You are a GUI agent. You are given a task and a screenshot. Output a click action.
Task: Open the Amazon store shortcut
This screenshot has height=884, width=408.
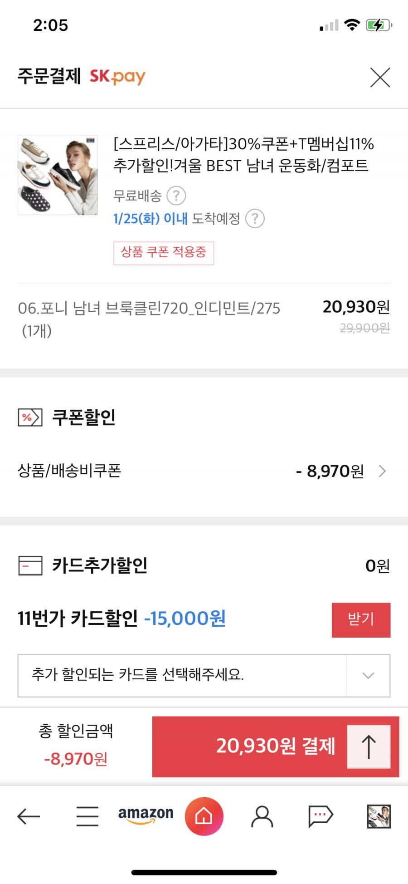coord(146,815)
